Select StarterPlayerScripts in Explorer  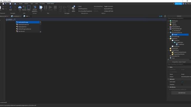point(179,54)
